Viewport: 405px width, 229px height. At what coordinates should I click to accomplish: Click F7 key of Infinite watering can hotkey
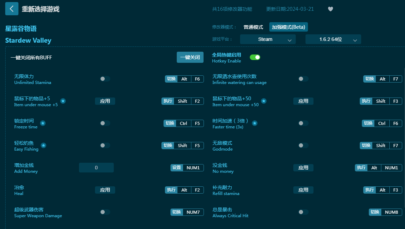[x=396, y=79]
